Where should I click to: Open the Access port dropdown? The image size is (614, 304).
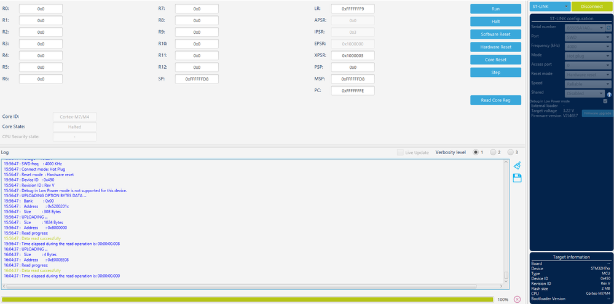pos(588,65)
